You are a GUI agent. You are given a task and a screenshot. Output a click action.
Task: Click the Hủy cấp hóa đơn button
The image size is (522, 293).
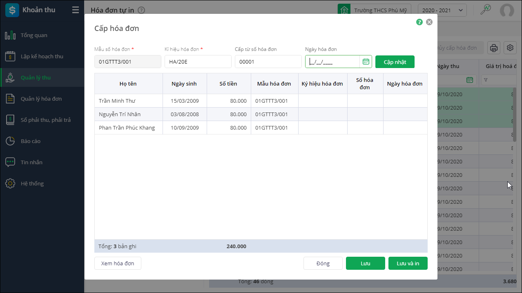pyautogui.click(x=460, y=48)
